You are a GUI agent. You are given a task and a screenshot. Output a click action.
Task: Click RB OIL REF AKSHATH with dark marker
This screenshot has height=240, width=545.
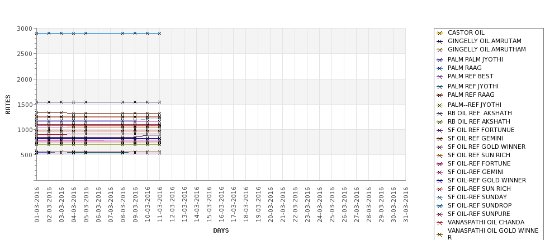[480, 113]
